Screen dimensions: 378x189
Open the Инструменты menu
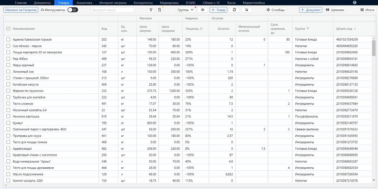(53, 10)
